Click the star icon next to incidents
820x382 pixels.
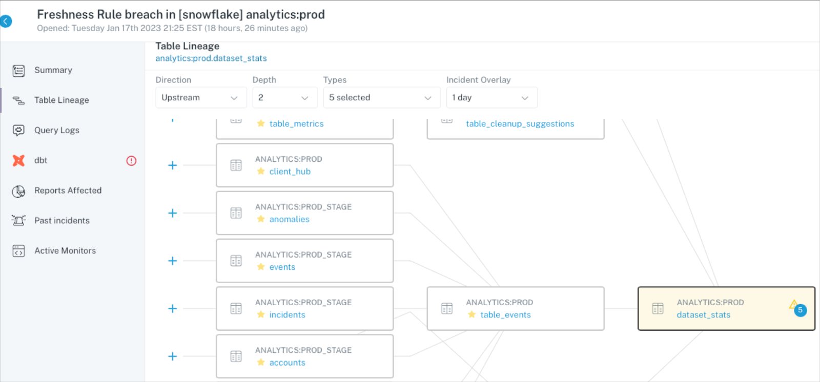point(261,314)
